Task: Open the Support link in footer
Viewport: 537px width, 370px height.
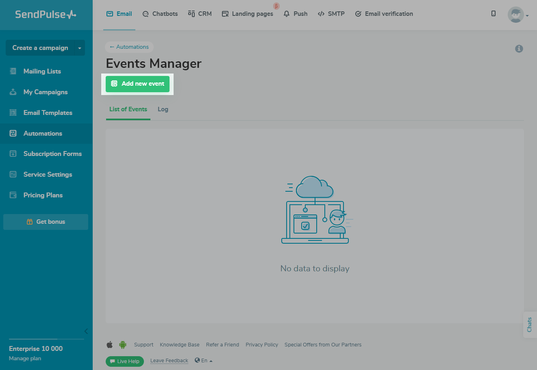Action: pyautogui.click(x=144, y=345)
